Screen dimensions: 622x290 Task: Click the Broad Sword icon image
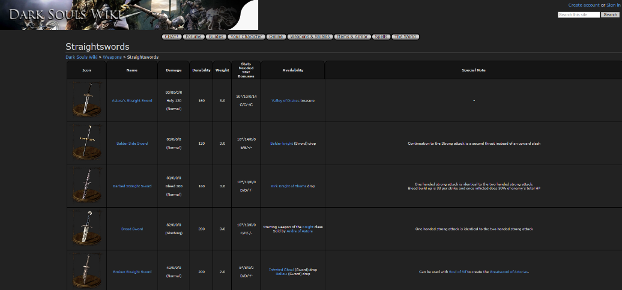click(x=86, y=229)
